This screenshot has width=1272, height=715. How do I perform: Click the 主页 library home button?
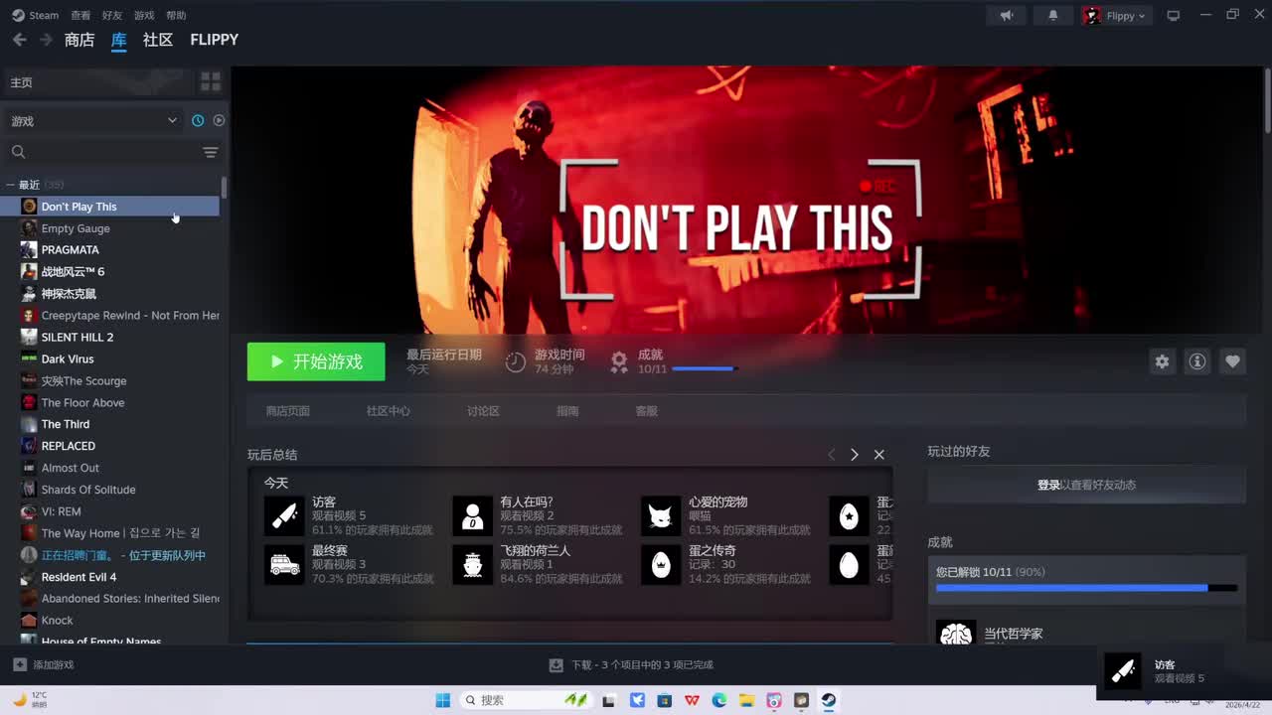click(x=99, y=82)
